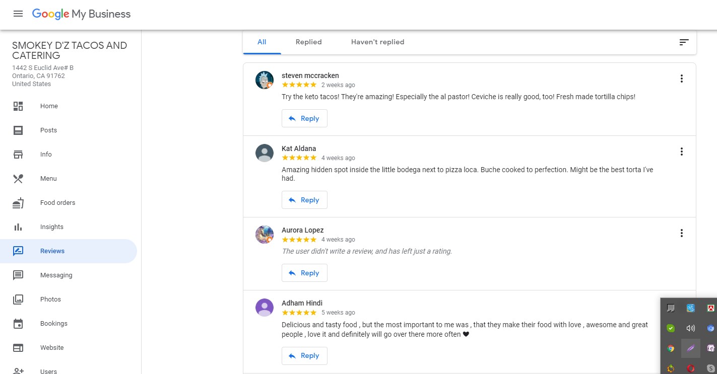Open the hamburger main menu
Screen dimensions: 717x374
[x=18, y=14]
